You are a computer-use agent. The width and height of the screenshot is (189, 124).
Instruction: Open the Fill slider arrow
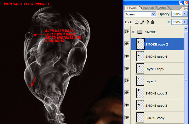point(185,22)
